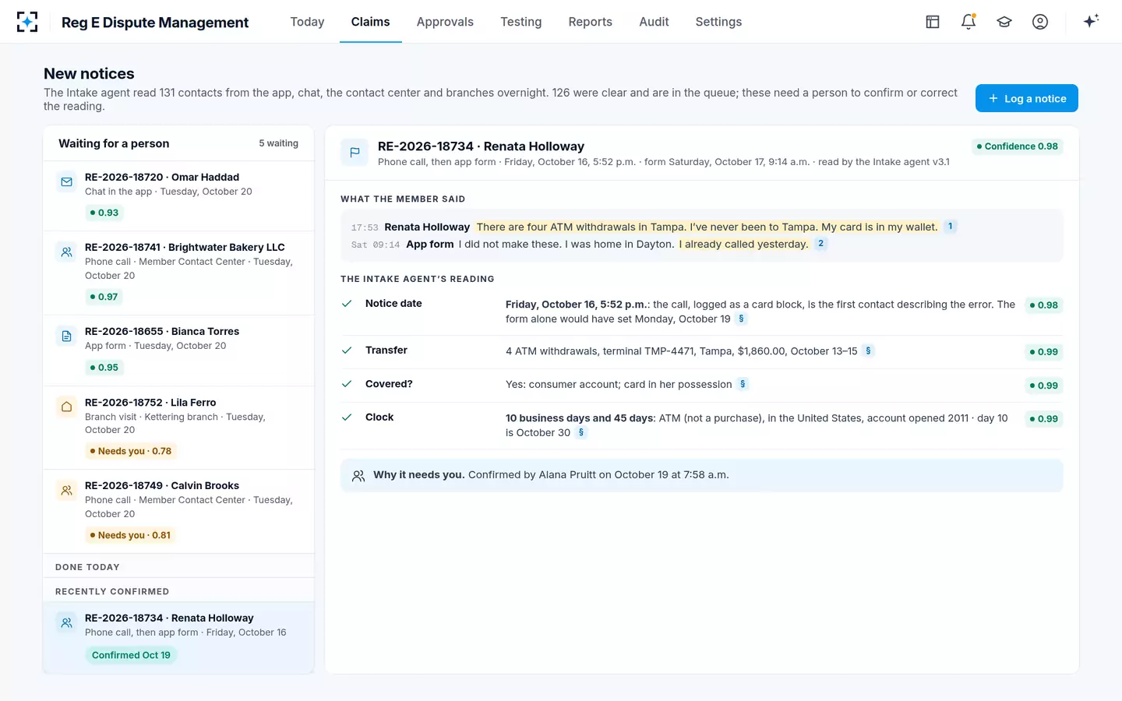Open the Settings tab
Screen dimensions: 1122x701
pos(718,22)
